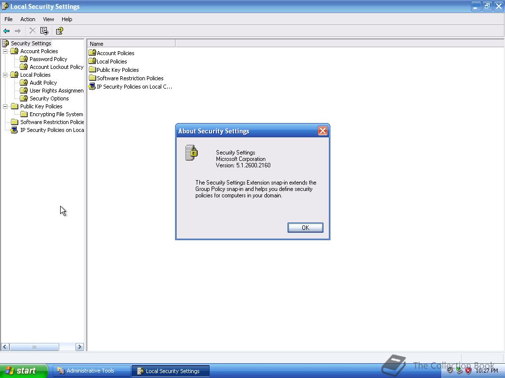
Task: Click the Audit Policy folder icon
Action: coord(24,83)
